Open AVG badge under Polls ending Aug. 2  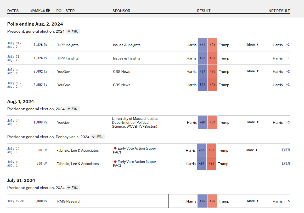73,31
